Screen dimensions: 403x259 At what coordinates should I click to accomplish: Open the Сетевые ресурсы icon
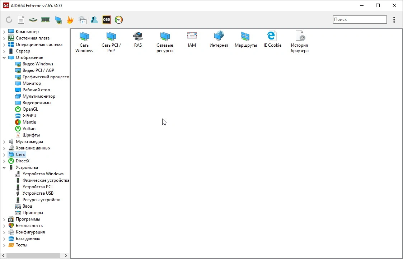point(165,42)
